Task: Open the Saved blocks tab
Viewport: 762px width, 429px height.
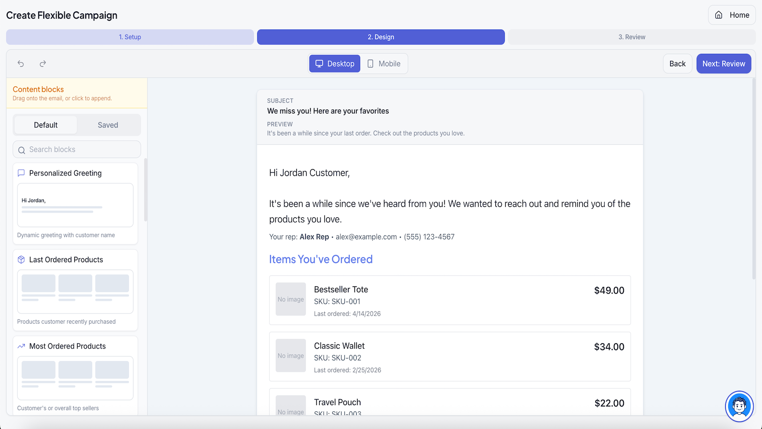Action: coord(108,125)
